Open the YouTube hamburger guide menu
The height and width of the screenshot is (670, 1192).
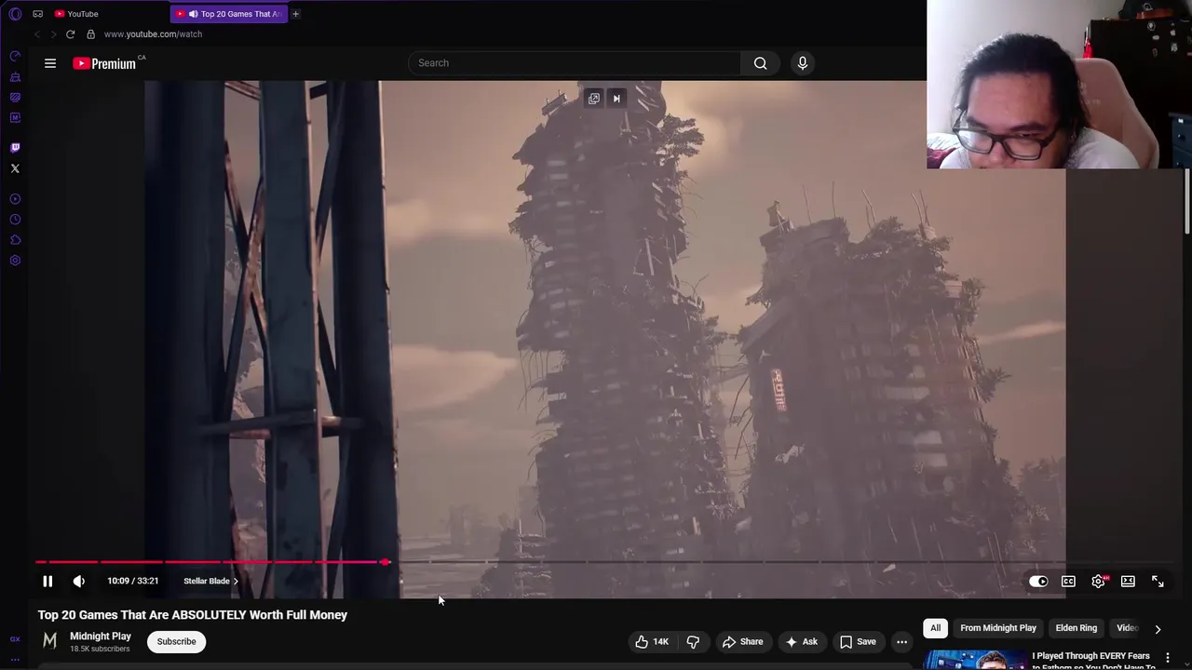[x=50, y=63]
